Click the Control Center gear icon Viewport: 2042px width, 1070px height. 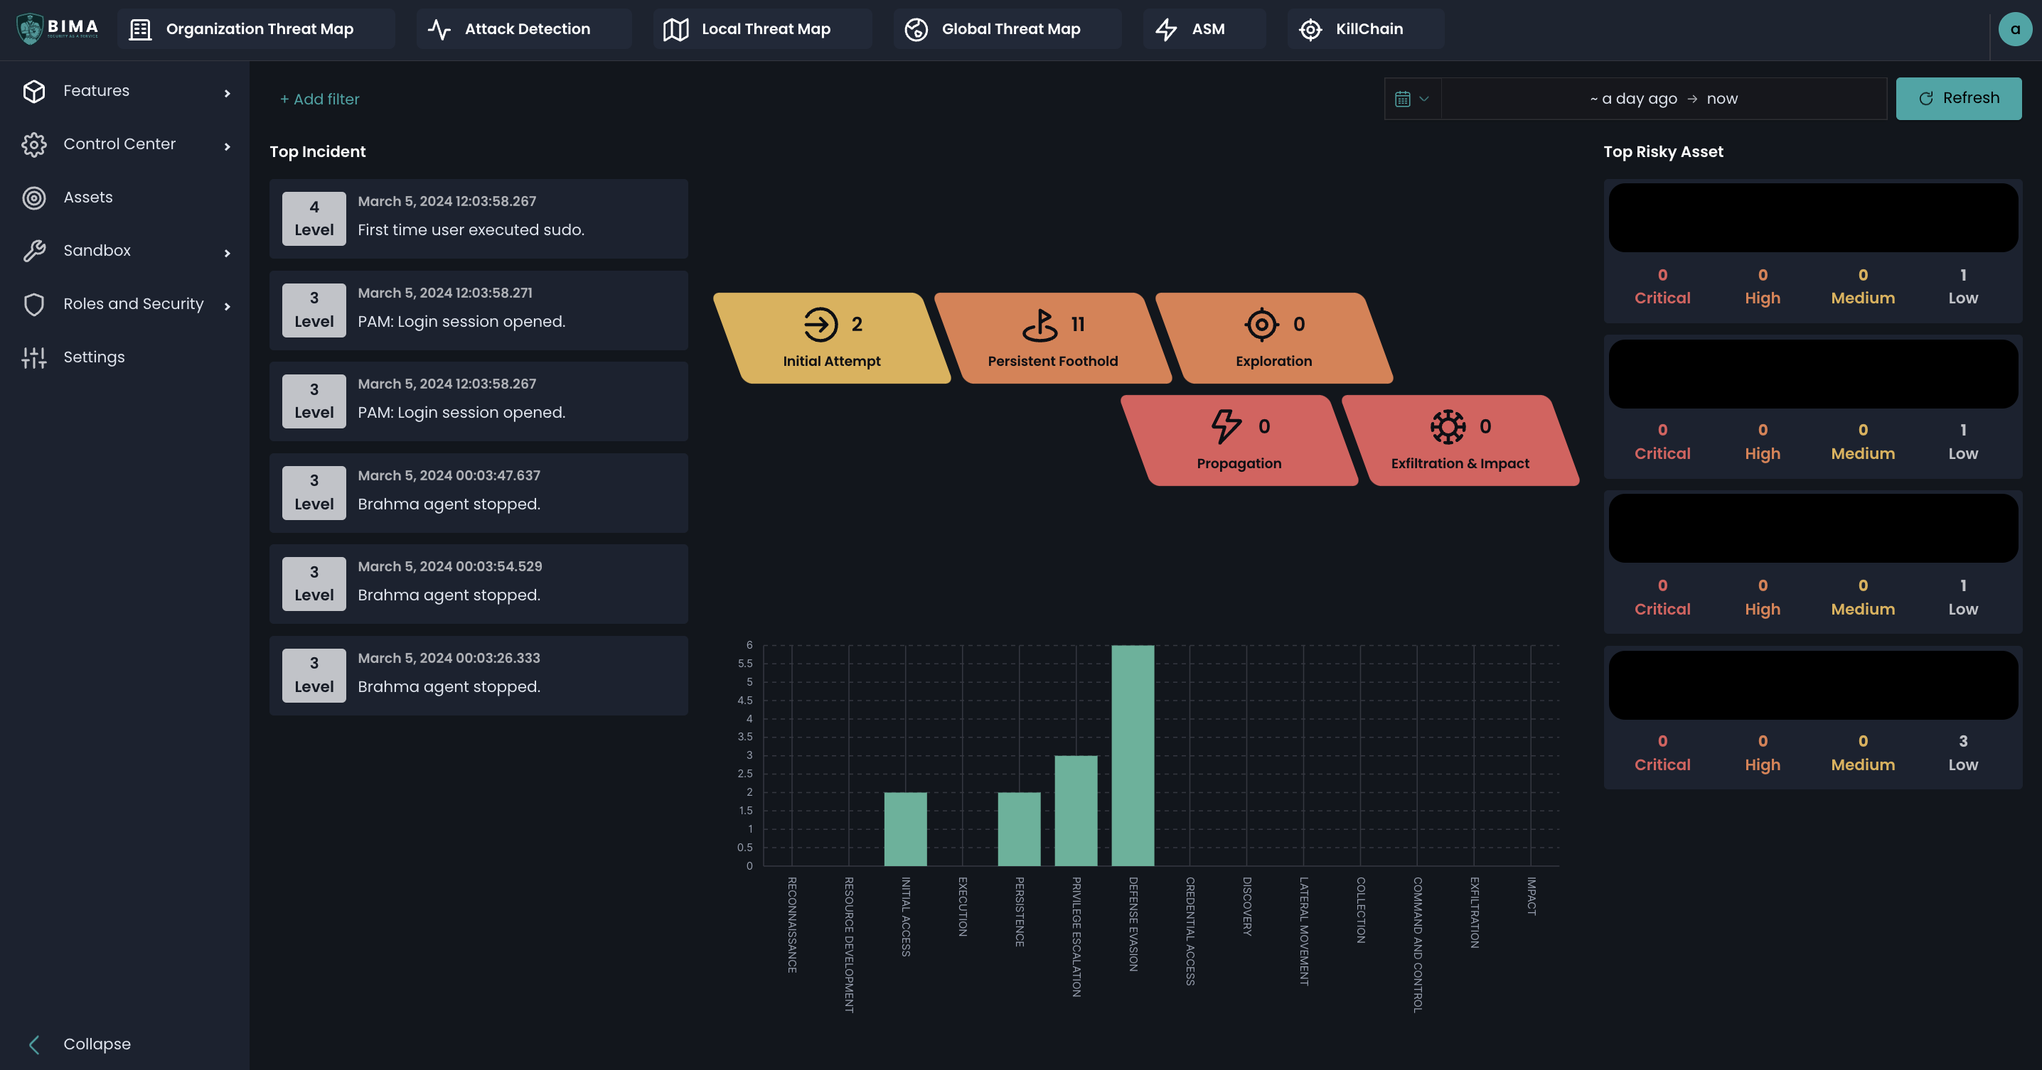(x=34, y=144)
